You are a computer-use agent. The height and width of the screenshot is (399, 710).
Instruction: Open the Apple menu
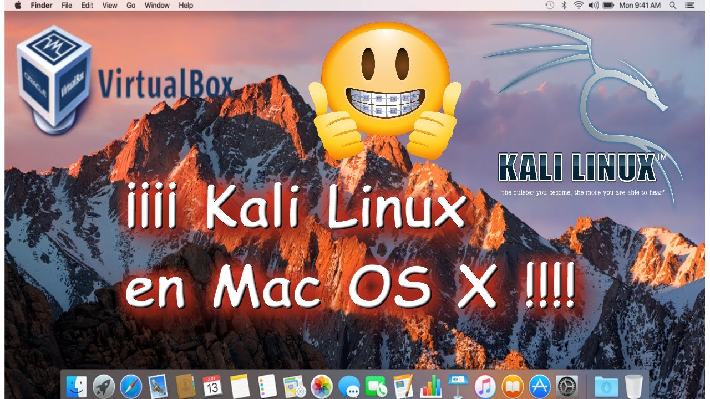coord(17,5)
